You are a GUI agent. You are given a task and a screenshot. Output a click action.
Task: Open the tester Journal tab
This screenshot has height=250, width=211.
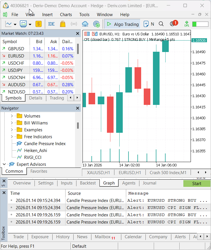click(149, 183)
